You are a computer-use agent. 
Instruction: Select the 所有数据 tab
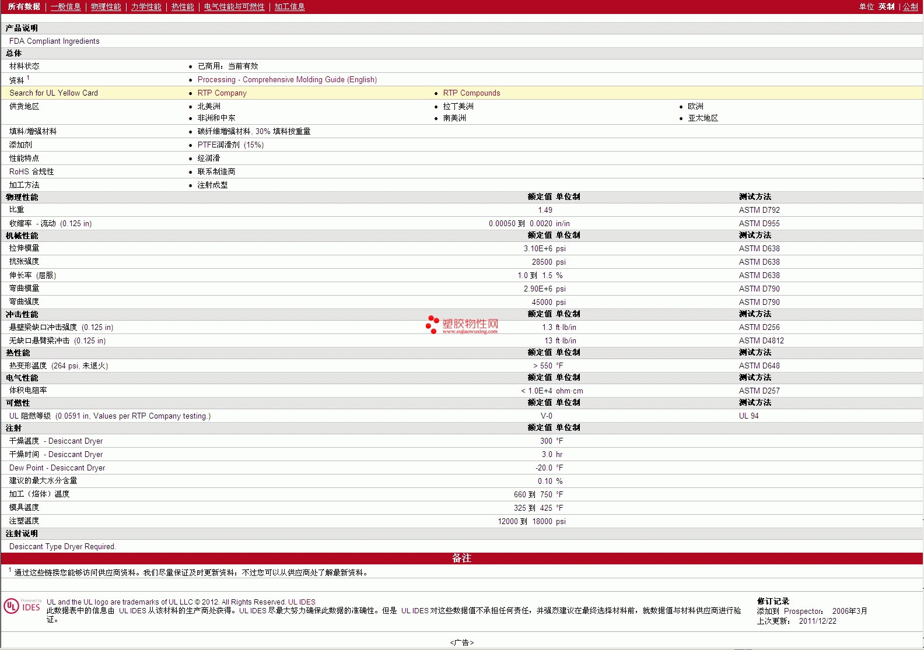coord(24,7)
